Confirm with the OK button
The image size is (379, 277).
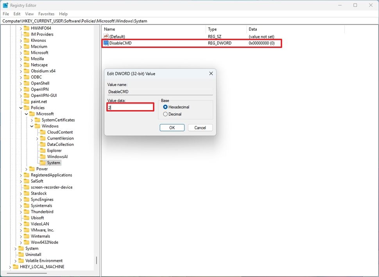coord(172,127)
